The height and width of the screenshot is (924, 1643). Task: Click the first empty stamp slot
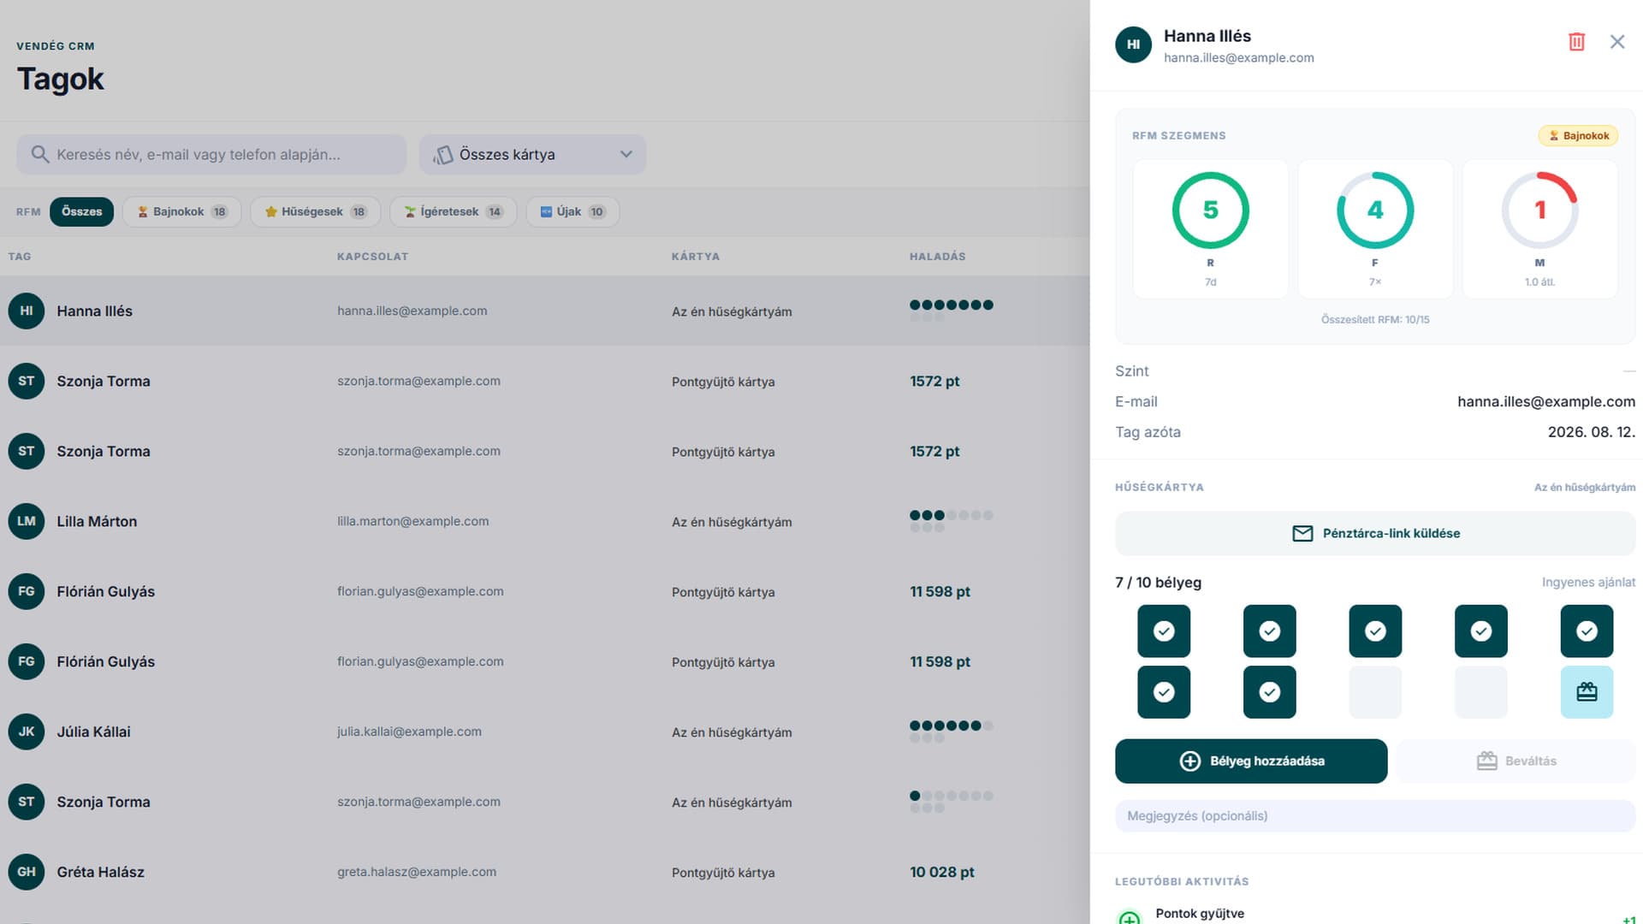click(x=1375, y=692)
